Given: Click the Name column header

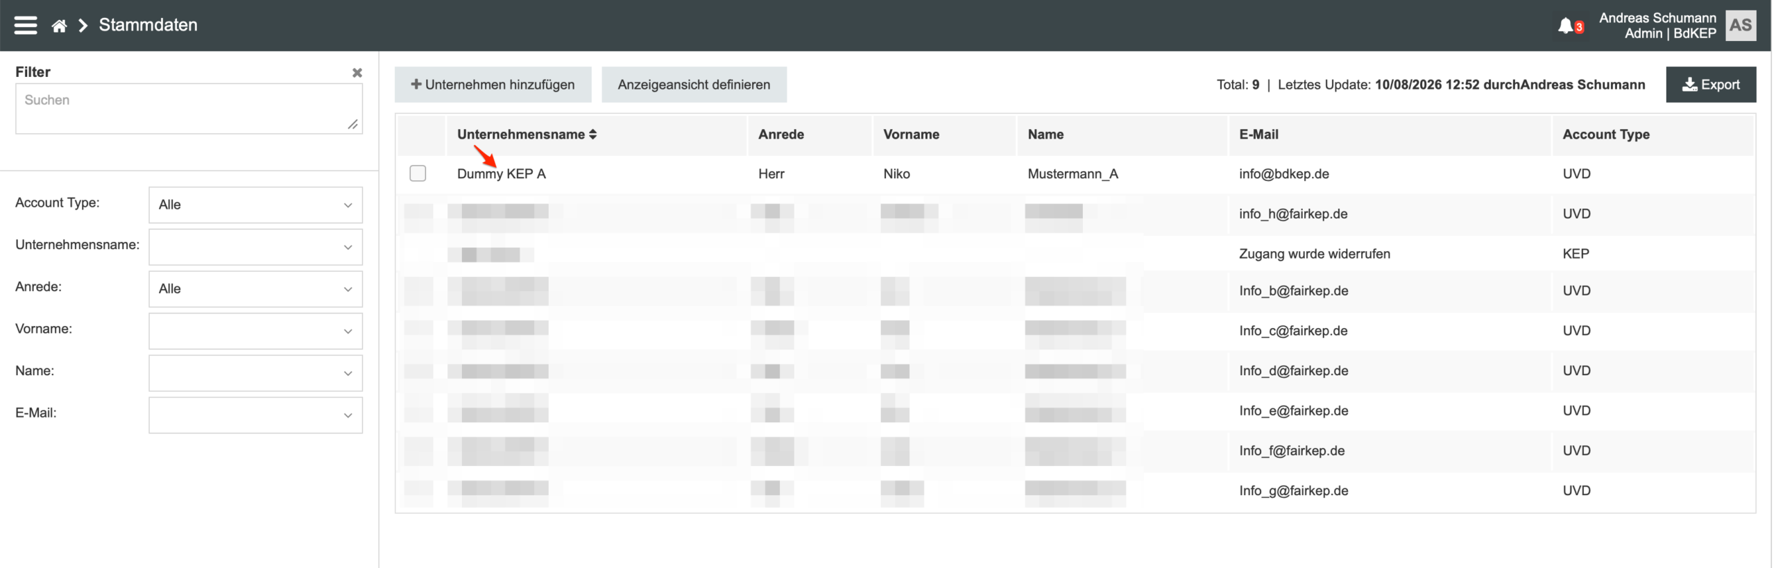Looking at the screenshot, I should 1045,135.
